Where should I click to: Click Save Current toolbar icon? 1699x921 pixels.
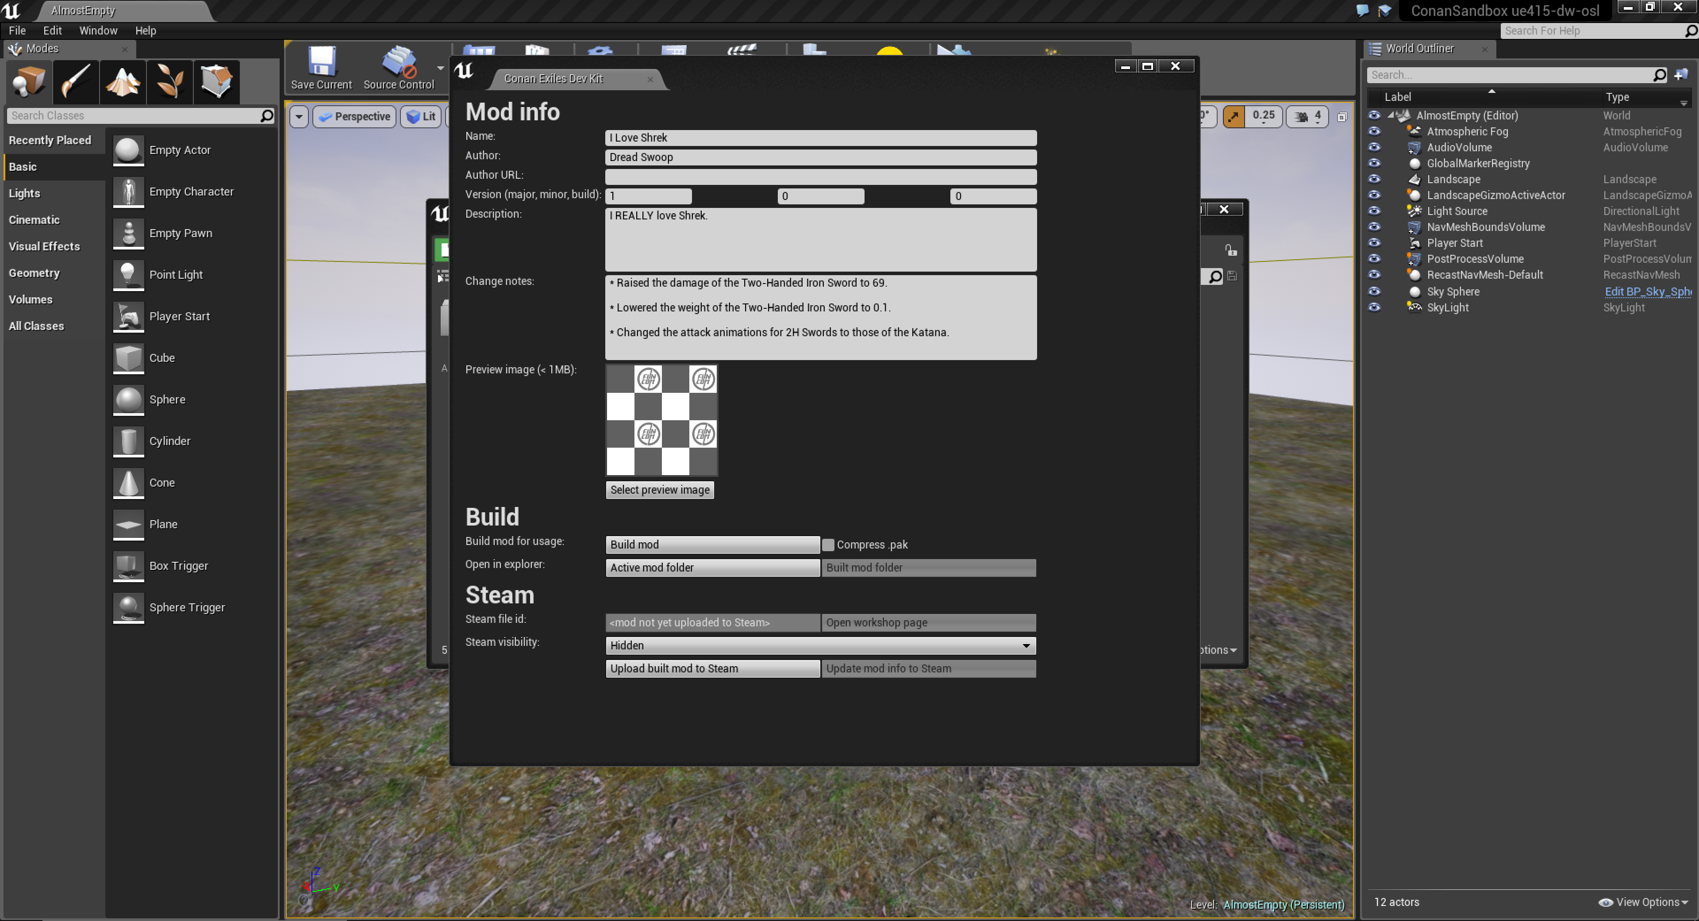321,67
